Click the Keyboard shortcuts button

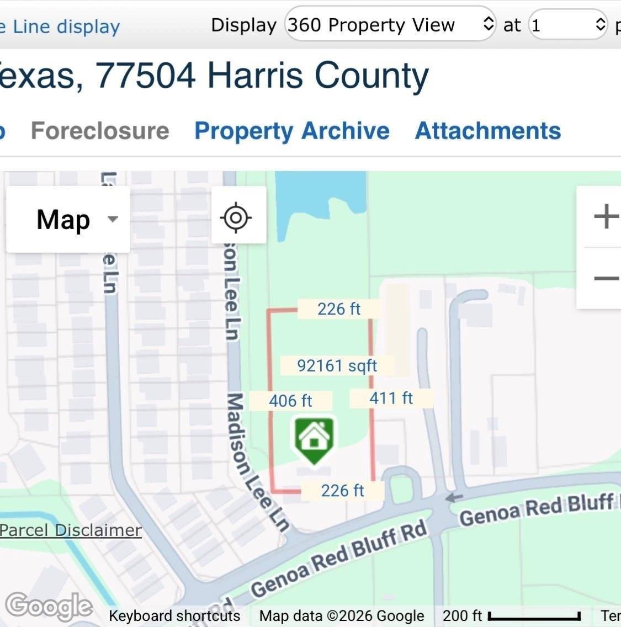click(174, 616)
